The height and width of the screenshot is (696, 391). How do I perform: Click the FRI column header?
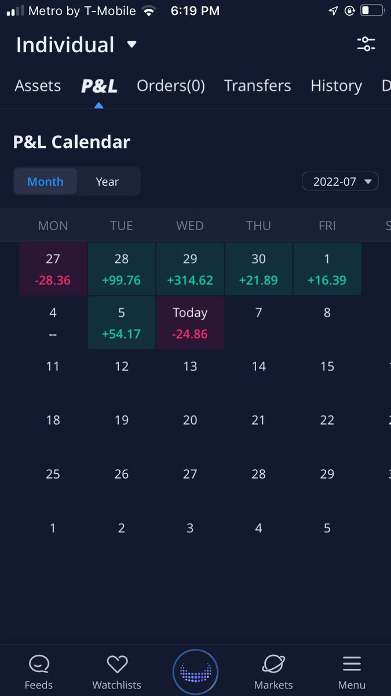click(x=327, y=226)
